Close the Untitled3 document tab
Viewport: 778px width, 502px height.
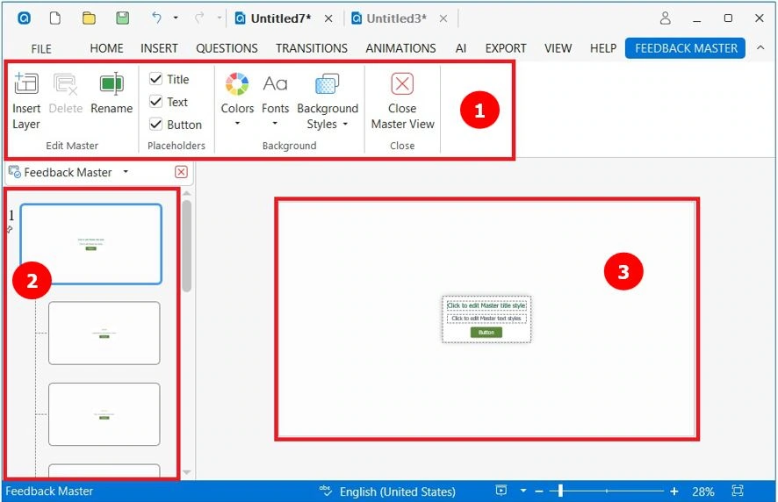coord(443,18)
